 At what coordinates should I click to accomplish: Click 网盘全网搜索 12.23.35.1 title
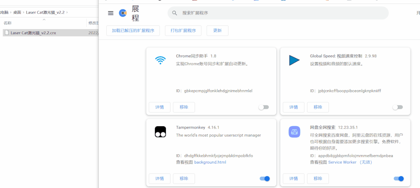[x=334, y=127]
